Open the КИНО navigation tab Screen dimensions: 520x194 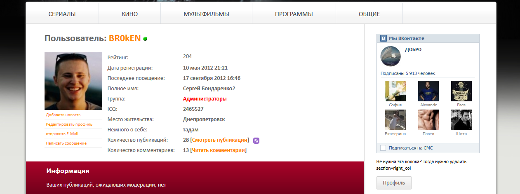(129, 14)
